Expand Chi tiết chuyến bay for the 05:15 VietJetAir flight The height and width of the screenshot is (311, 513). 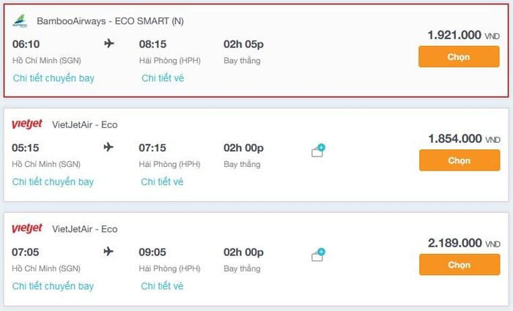pos(53,181)
